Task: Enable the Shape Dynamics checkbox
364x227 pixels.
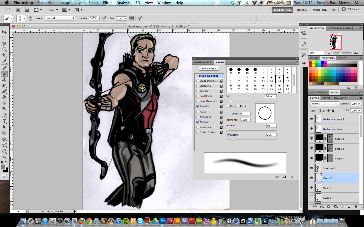Action: tap(198, 81)
